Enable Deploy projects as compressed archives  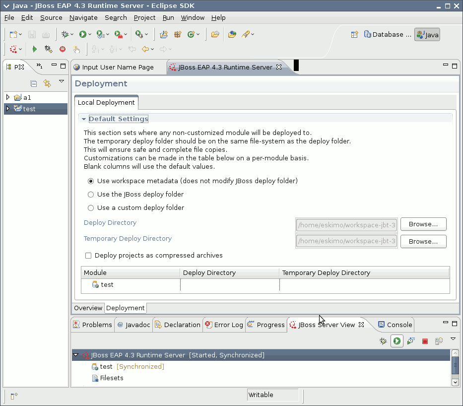point(88,256)
